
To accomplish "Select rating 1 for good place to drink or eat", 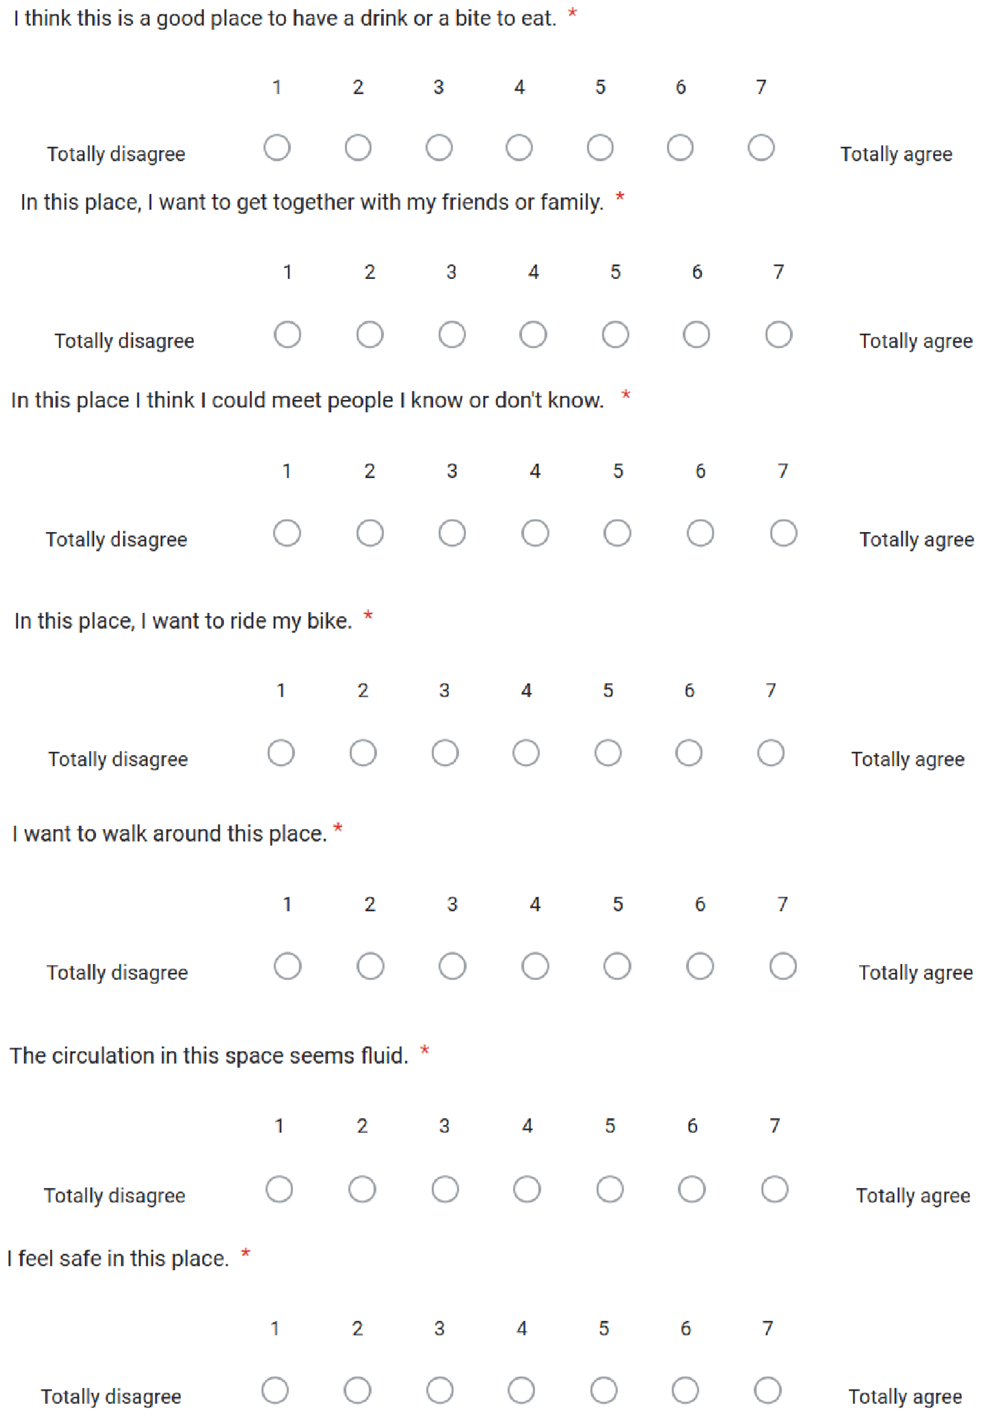I will click(x=277, y=148).
